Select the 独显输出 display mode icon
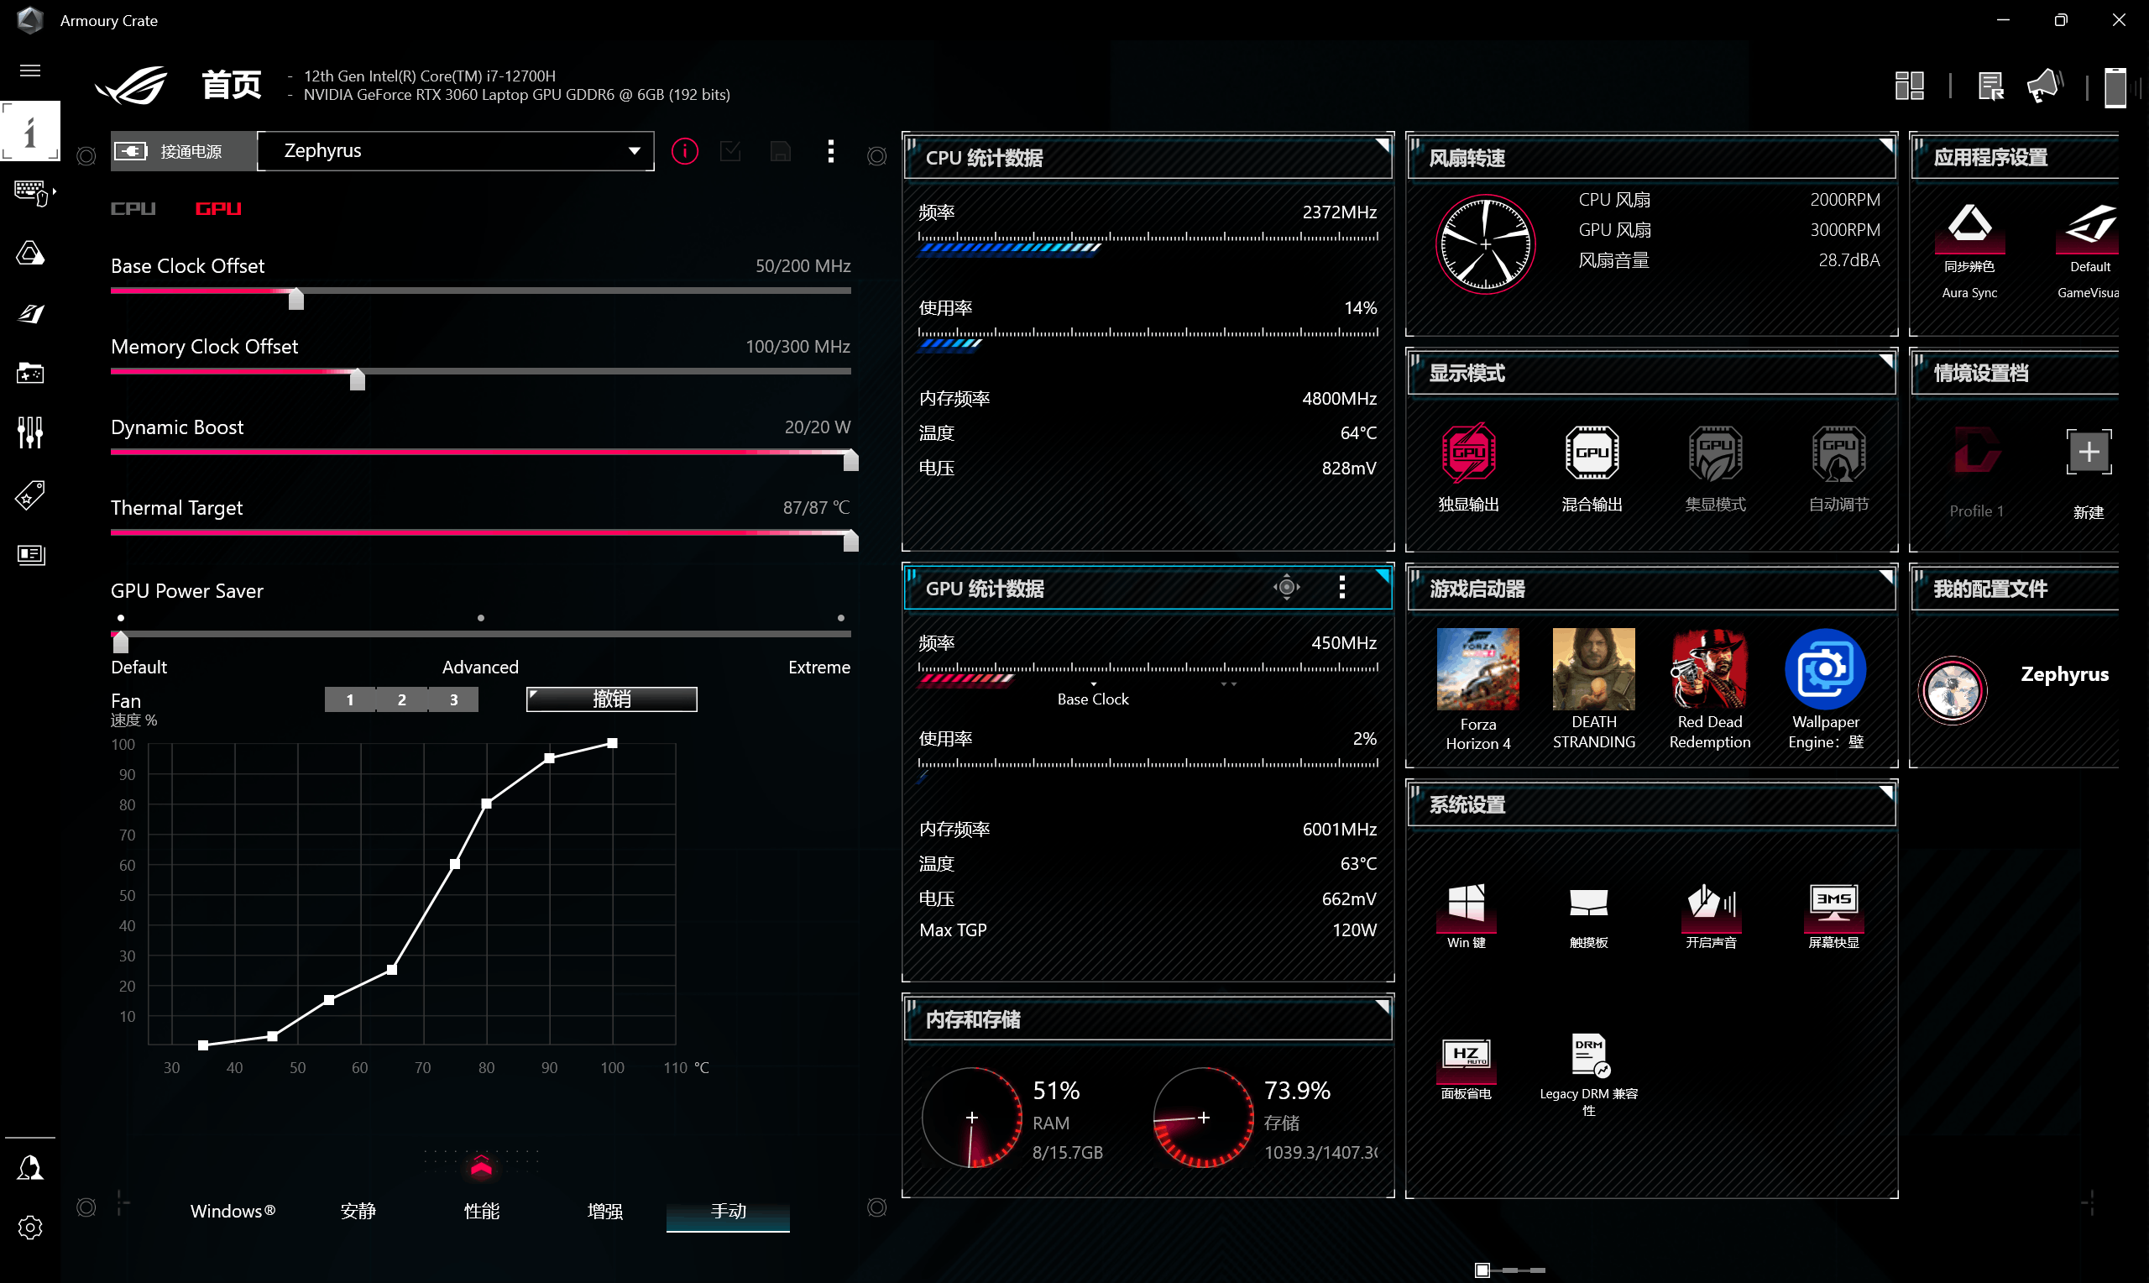 pyautogui.click(x=1468, y=453)
